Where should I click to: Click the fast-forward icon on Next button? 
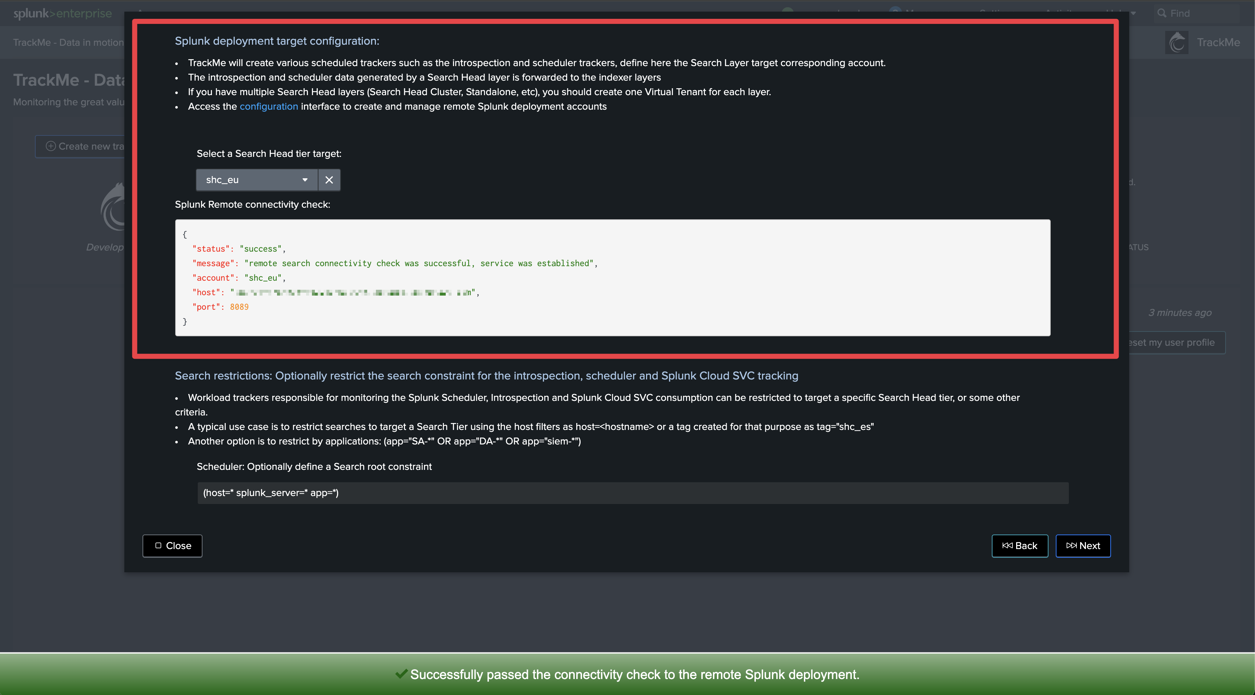click(1071, 546)
